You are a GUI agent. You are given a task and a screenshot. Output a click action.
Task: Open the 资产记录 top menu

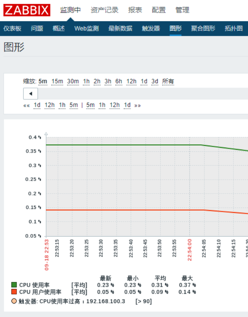pos(104,10)
